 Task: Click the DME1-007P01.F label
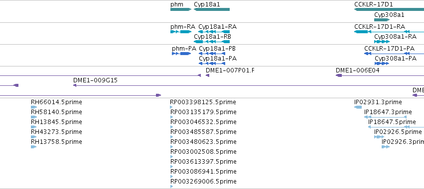pos(230,70)
